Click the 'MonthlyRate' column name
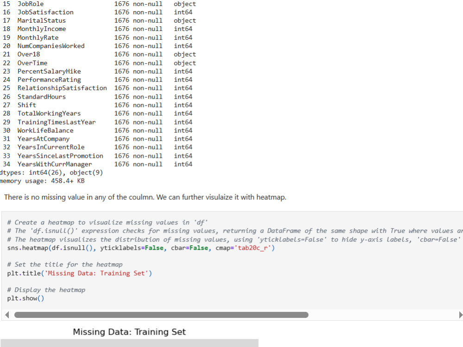Screen dimensions: 463x347 click(x=38, y=38)
